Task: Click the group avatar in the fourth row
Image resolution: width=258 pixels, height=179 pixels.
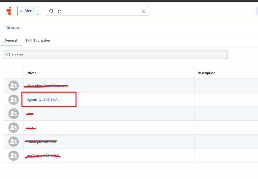Action: click(x=13, y=128)
